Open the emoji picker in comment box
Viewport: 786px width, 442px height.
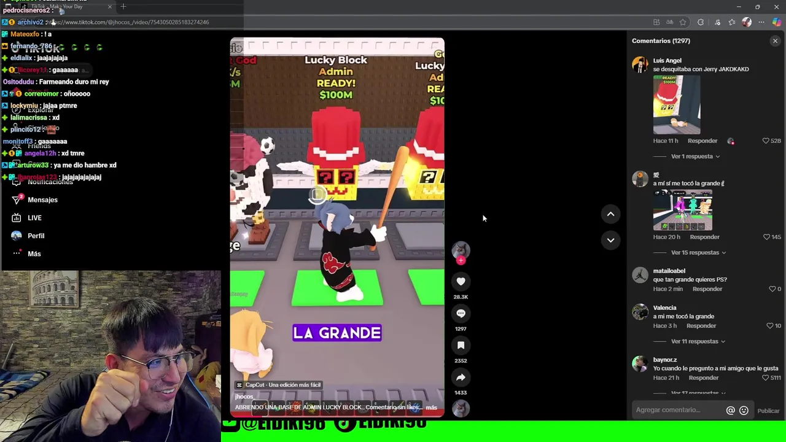tap(744, 411)
